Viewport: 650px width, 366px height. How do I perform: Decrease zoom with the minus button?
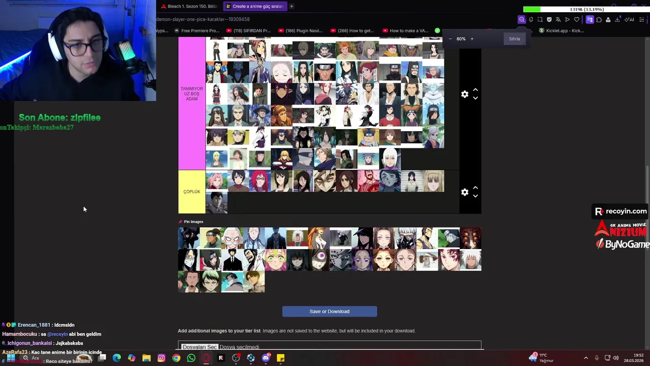[450, 39]
